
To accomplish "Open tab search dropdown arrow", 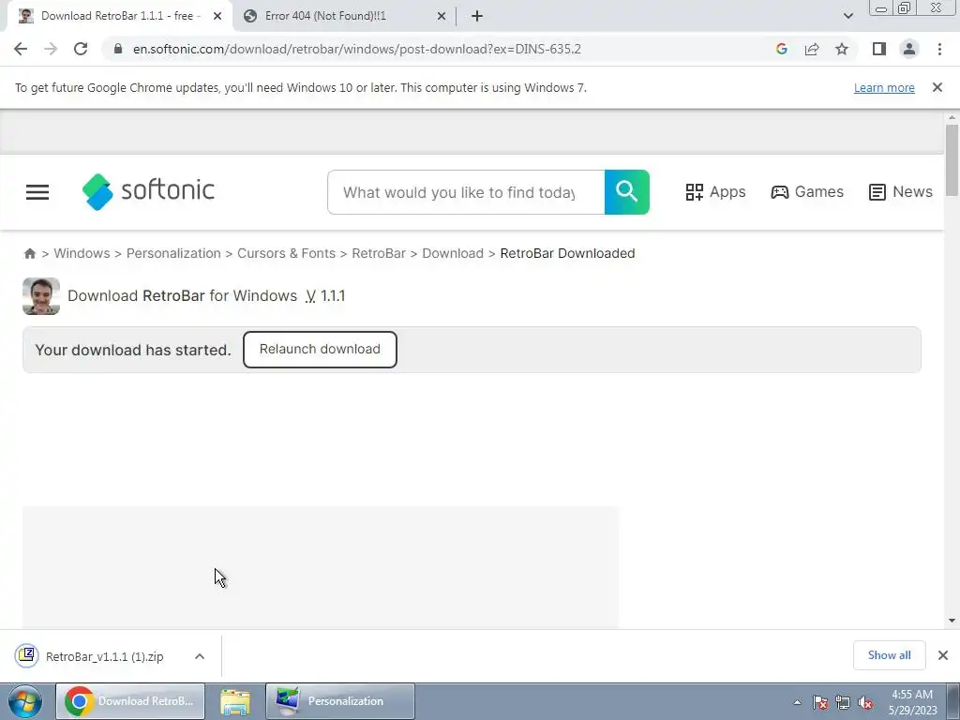I will [847, 16].
